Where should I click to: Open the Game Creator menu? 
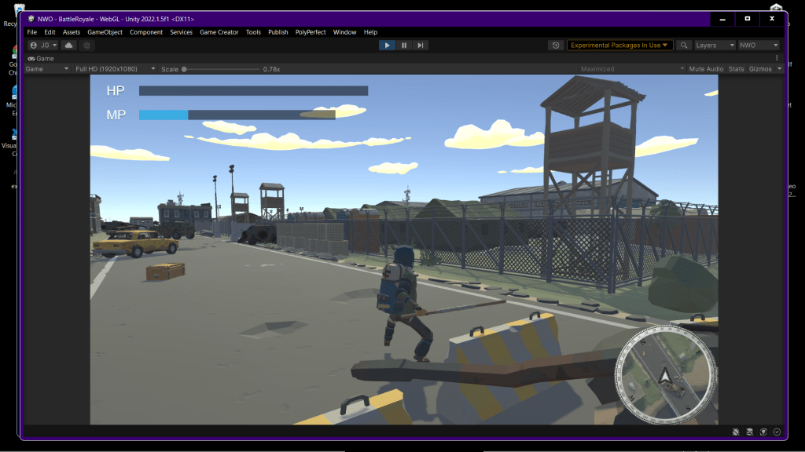219,32
